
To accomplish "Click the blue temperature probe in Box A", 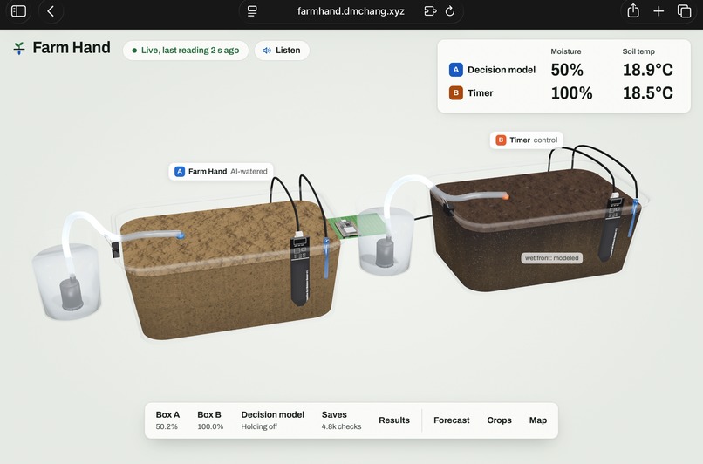I will pyautogui.click(x=326, y=259).
